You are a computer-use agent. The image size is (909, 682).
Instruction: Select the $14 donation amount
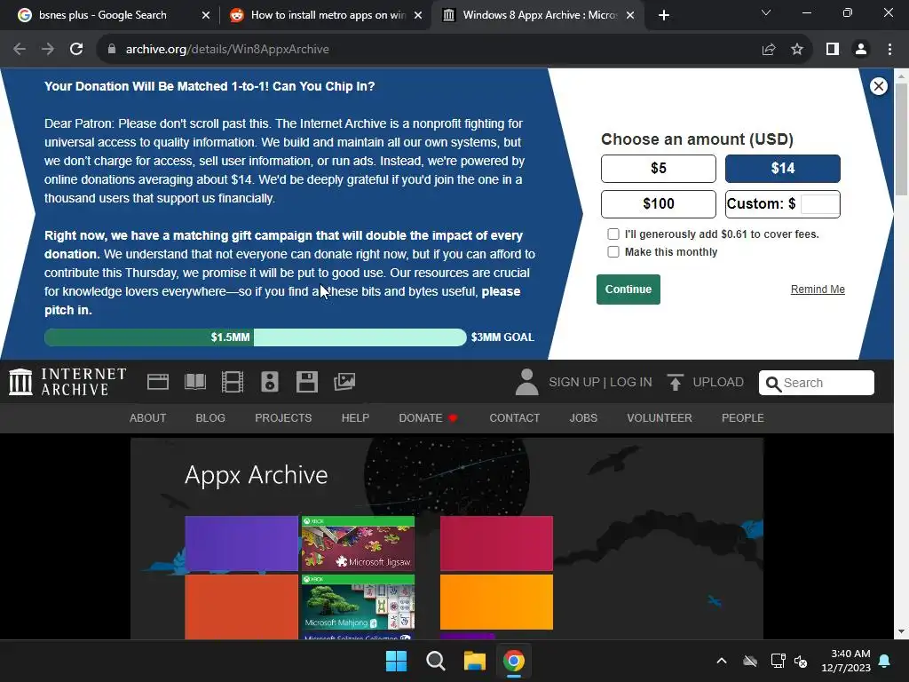click(783, 169)
